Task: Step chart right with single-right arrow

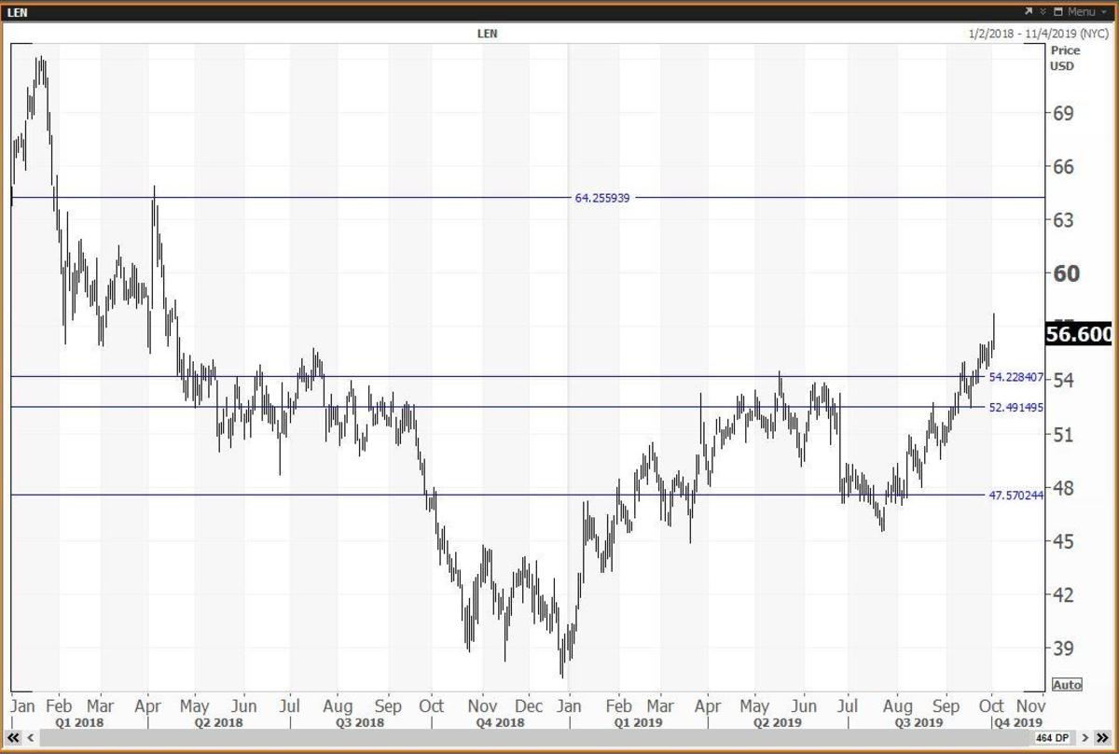Action: (x=1084, y=737)
